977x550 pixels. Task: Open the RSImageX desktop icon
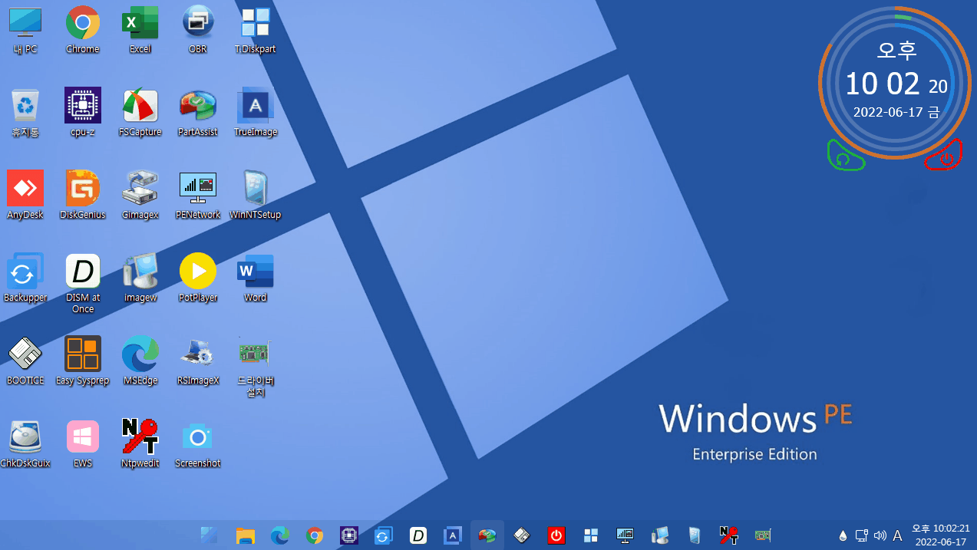pyautogui.click(x=198, y=361)
